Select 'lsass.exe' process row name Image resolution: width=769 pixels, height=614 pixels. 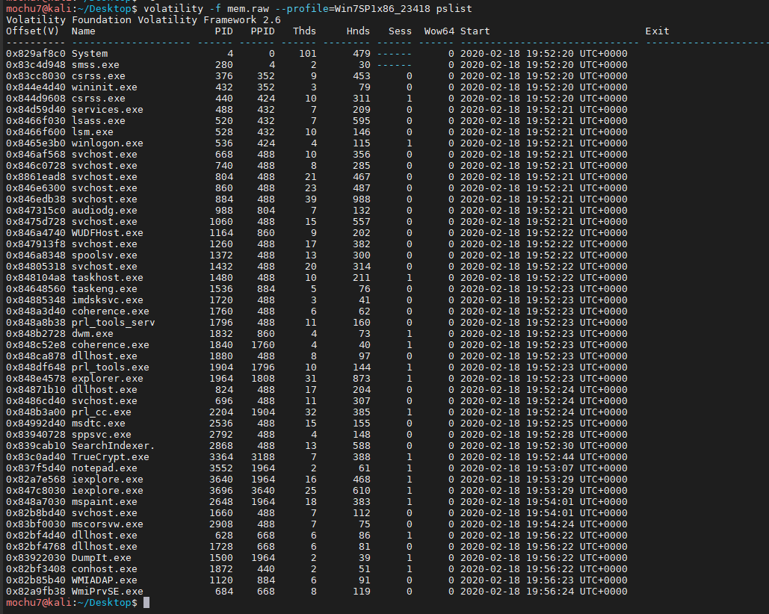click(98, 120)
